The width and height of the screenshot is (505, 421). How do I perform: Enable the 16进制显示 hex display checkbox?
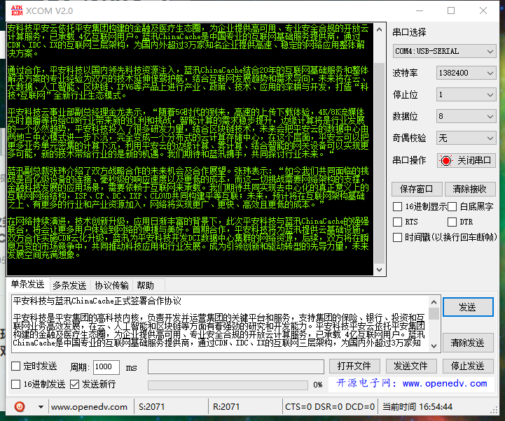coord(397,207)
